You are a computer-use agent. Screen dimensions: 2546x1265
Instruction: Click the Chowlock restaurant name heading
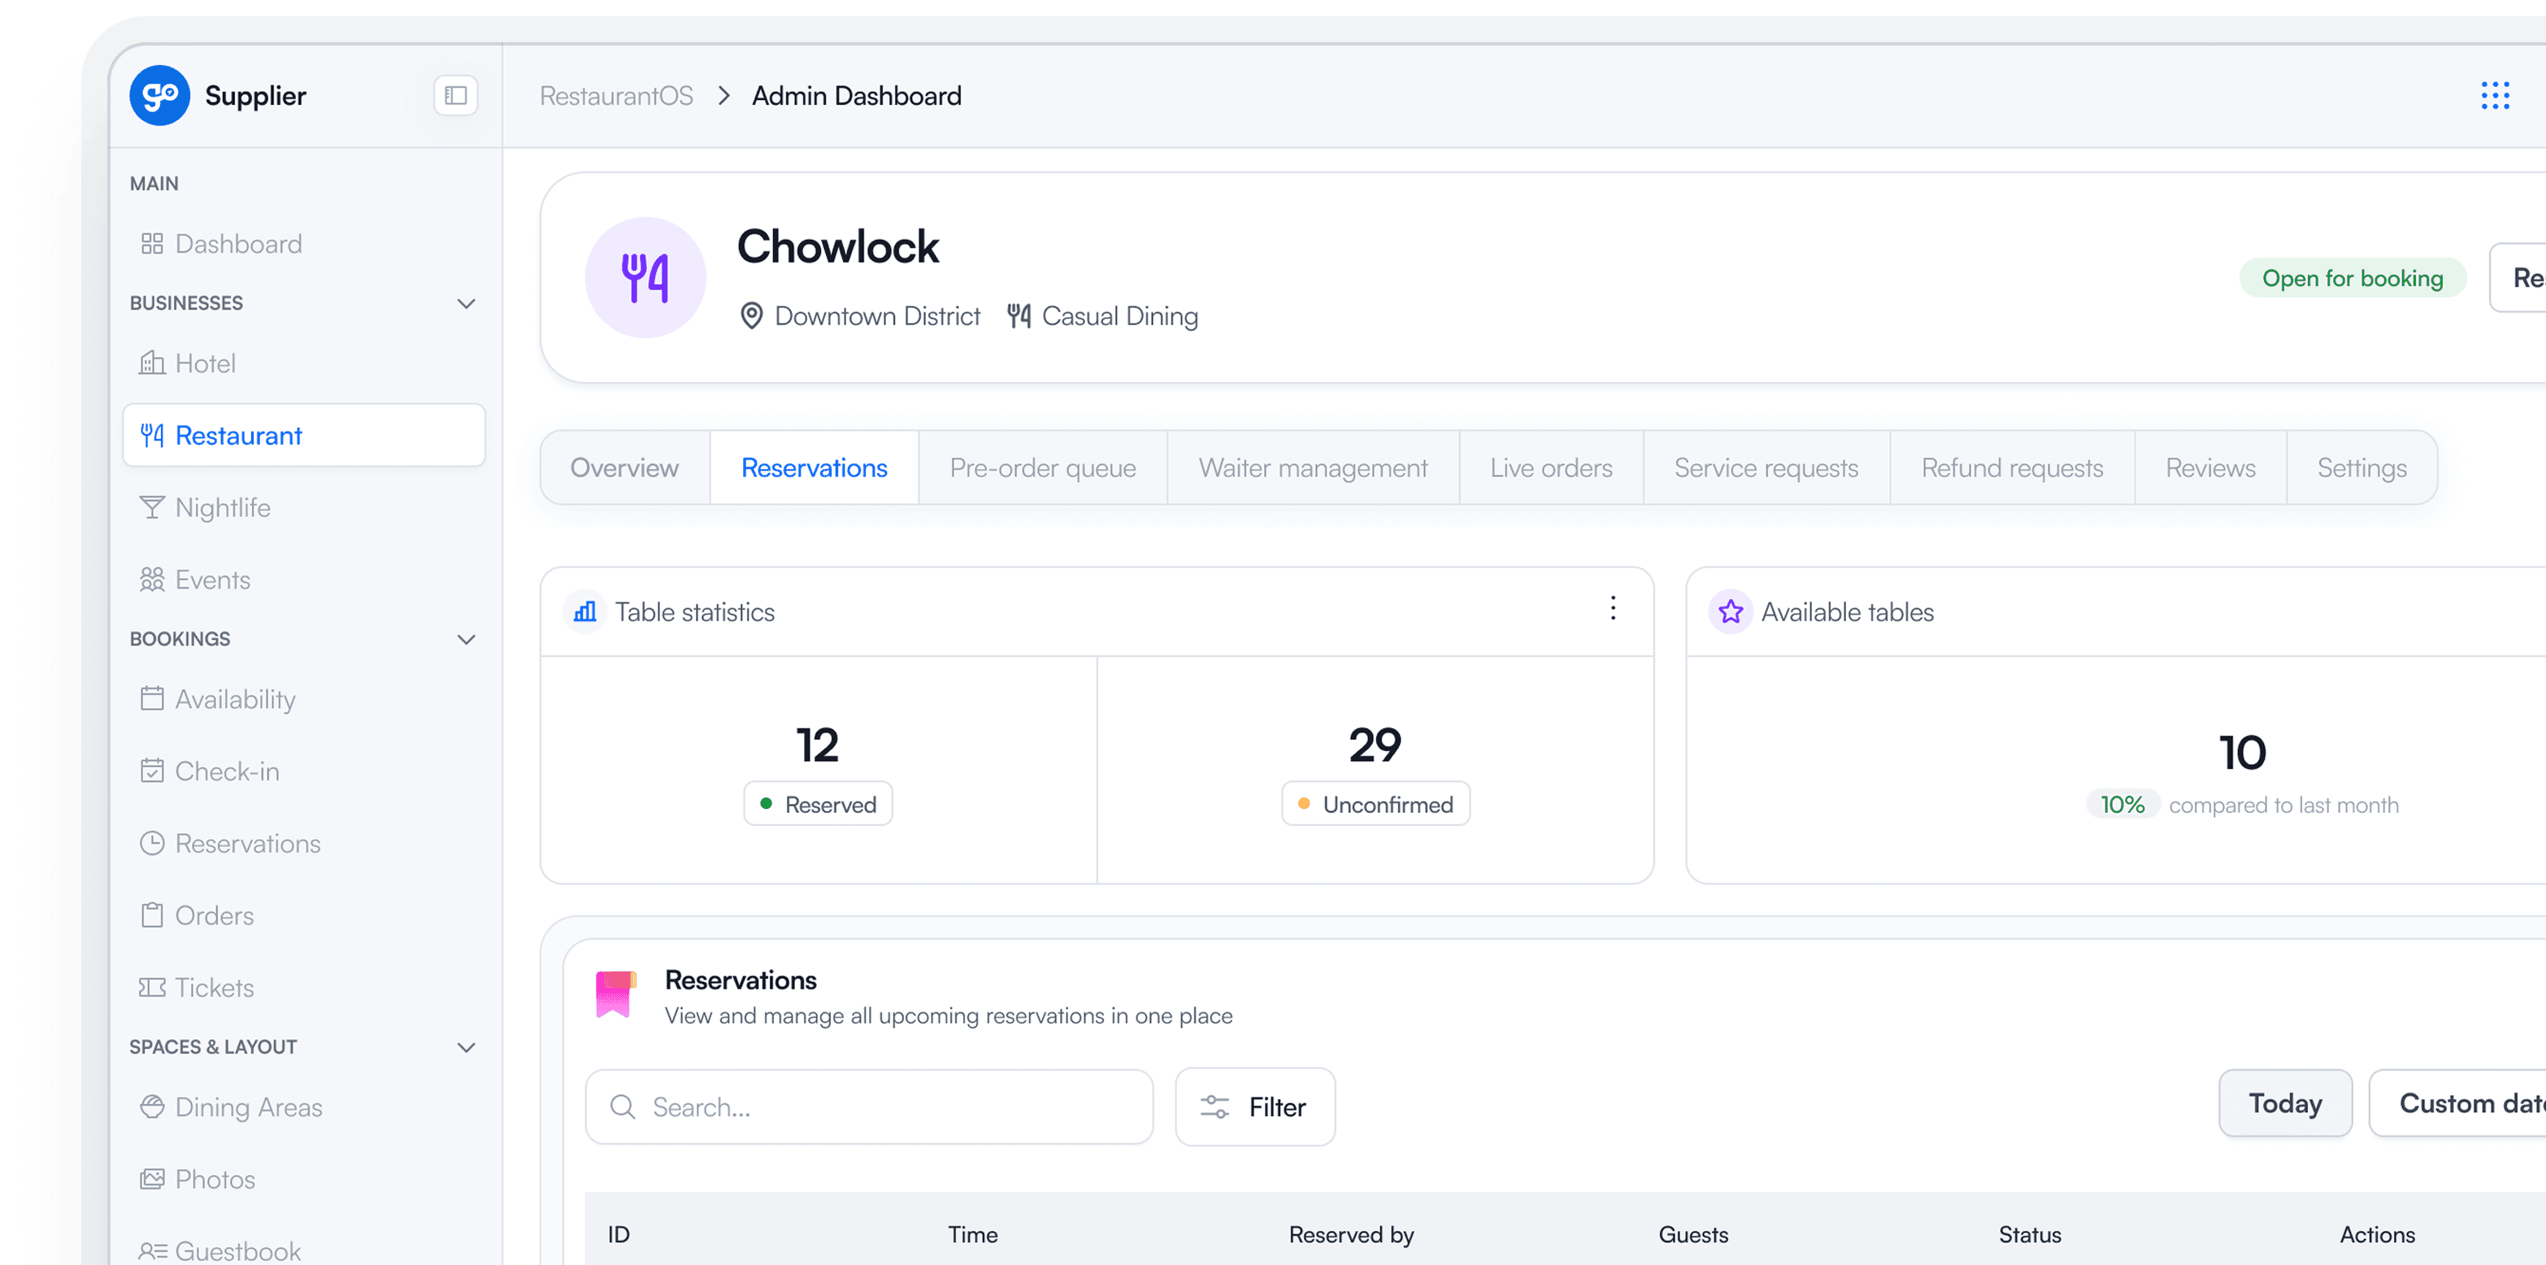pos(838,246)
